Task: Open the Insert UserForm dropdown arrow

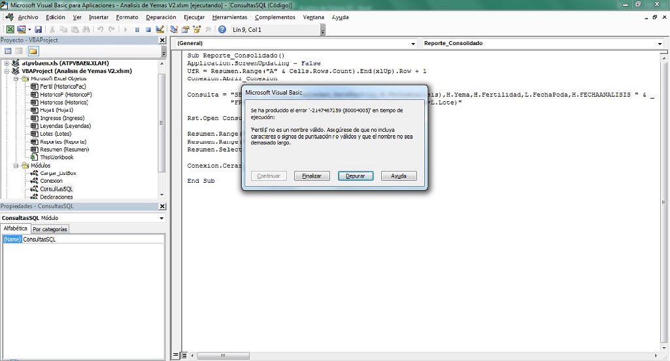Action: click(29, 29)
